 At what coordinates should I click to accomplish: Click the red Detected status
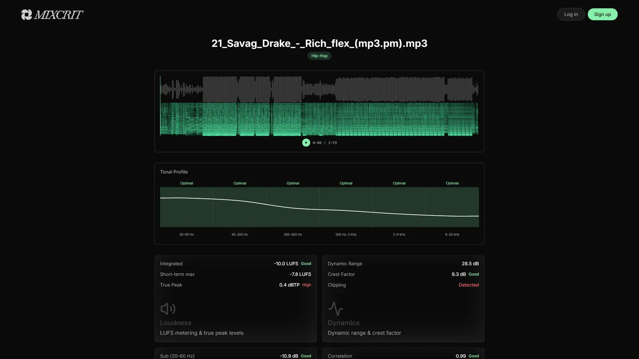pyautogui.click(x=469, y=285)
